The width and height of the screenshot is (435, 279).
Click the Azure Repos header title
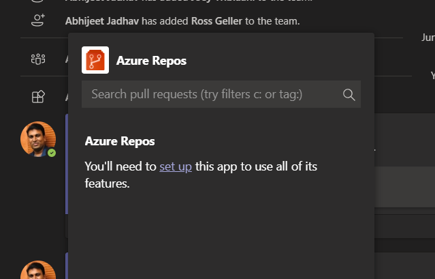point(151,61)
